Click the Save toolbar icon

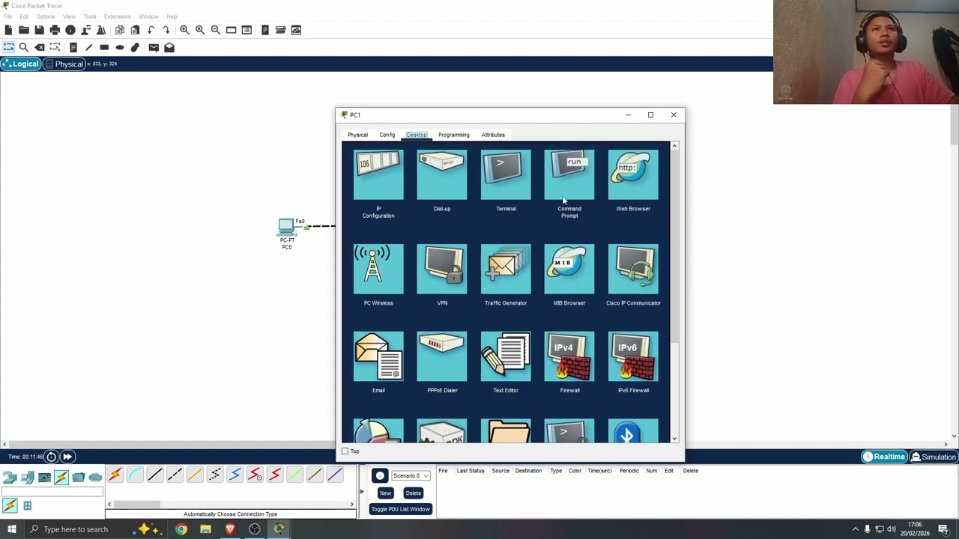pyautogui.click(x=39, y=30)
